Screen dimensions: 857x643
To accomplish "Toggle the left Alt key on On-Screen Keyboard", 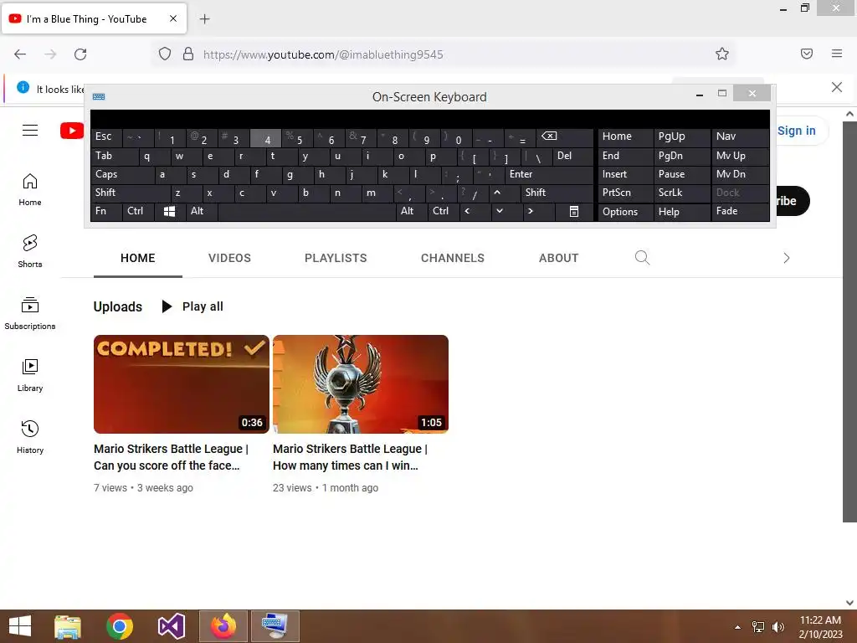I will 202,211.
